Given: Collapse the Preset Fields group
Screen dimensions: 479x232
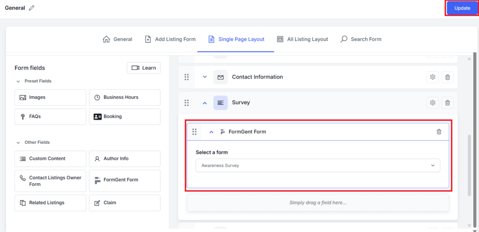Looking at the screenshot, I should tap(18, 81).
